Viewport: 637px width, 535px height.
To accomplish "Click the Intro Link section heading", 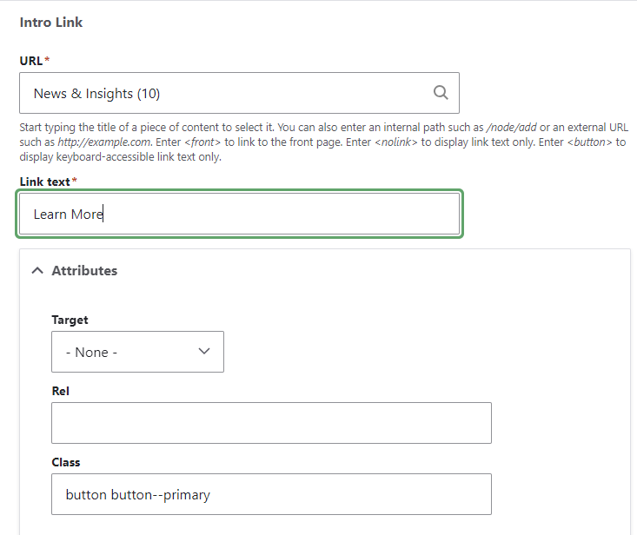I will coord(51,23).
